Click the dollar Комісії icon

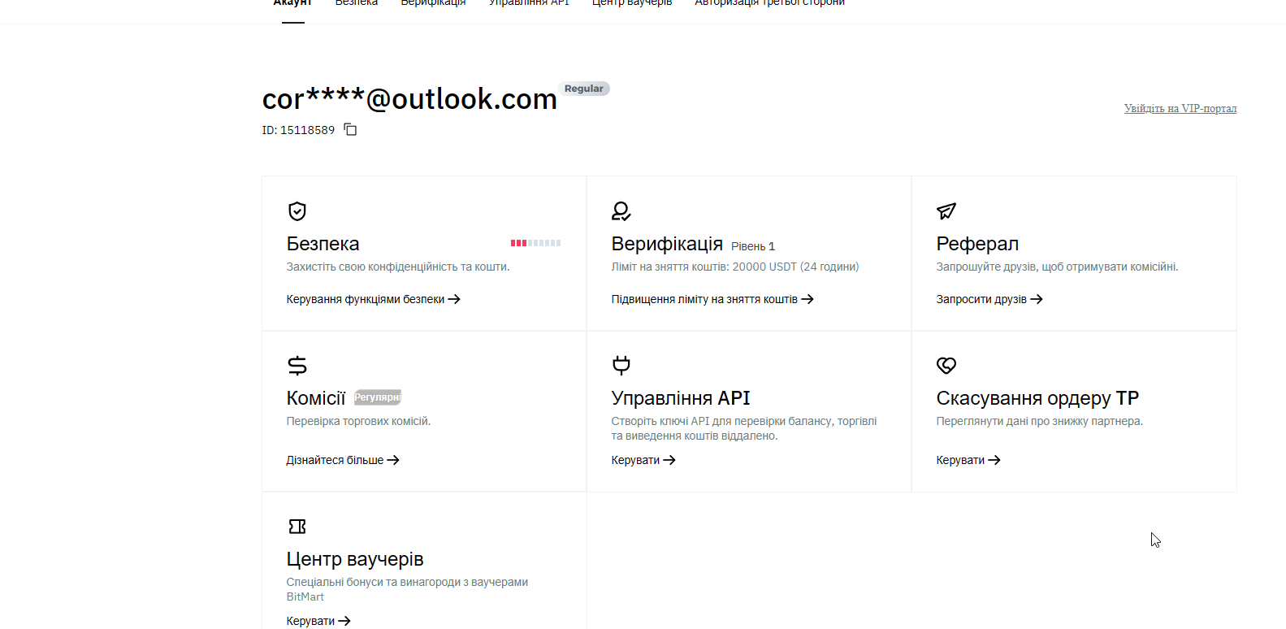tap(297, 366)
